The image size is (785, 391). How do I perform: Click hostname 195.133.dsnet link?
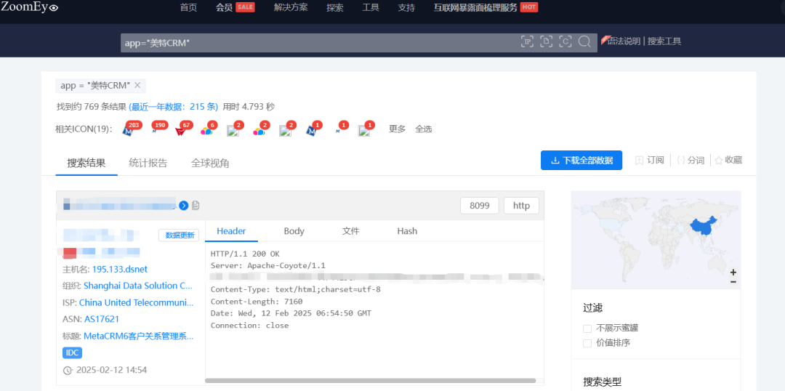tap(120, 270)
